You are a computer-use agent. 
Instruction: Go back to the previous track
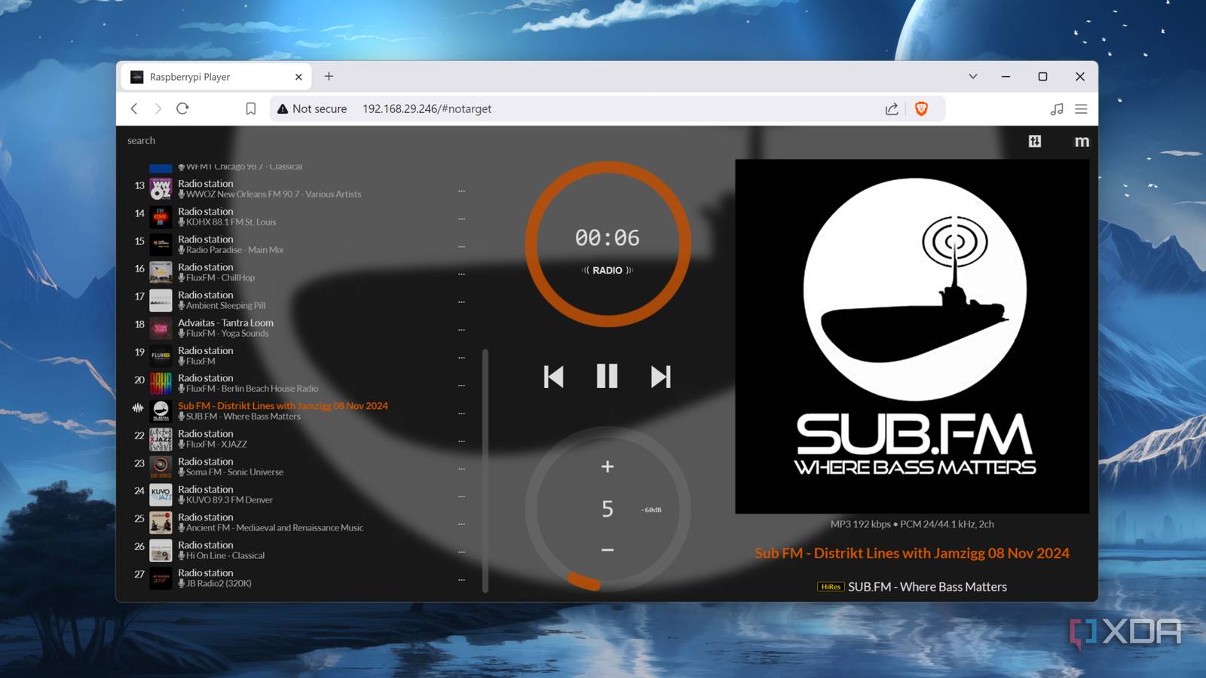tap(553, 377)
